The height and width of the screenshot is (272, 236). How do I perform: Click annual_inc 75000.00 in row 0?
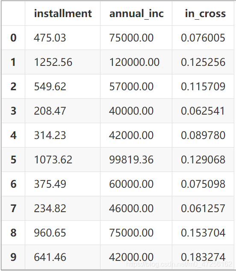131,38
